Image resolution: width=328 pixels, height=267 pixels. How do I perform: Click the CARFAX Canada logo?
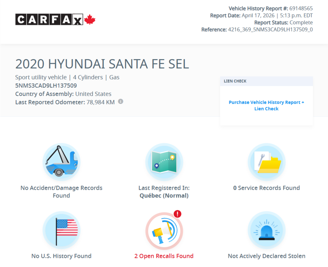[x=55, y=19]
